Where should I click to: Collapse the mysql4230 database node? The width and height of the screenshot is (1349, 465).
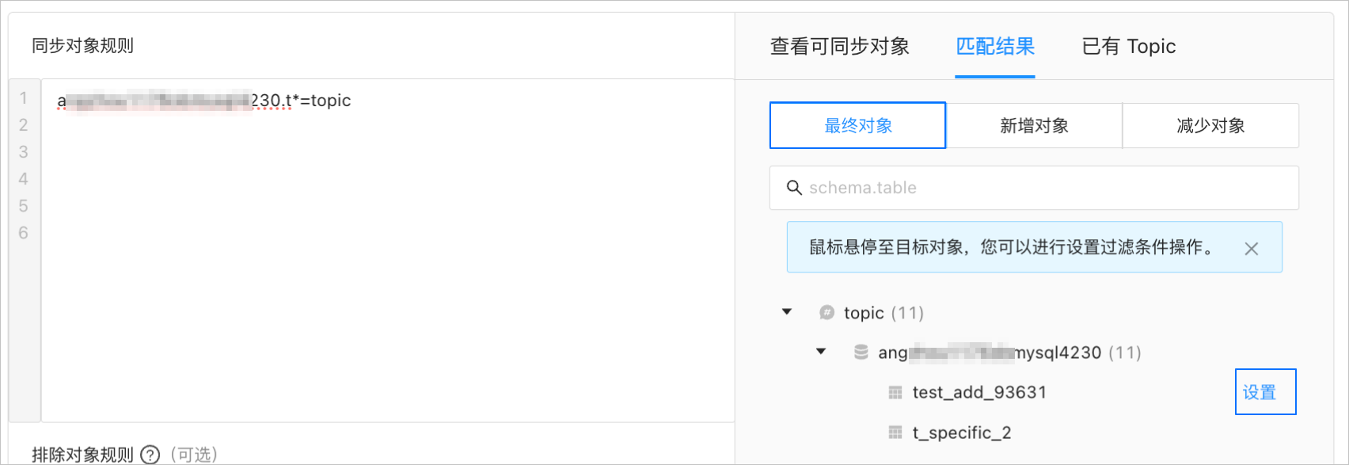[821, 352]
